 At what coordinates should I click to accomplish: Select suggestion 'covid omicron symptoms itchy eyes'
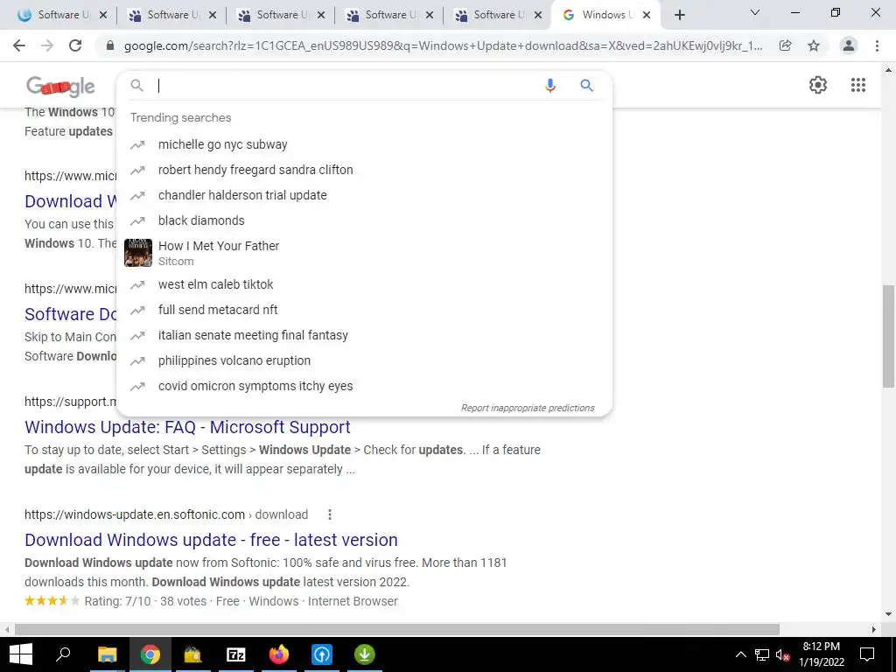pyautogui.click(x=365, y=386)
